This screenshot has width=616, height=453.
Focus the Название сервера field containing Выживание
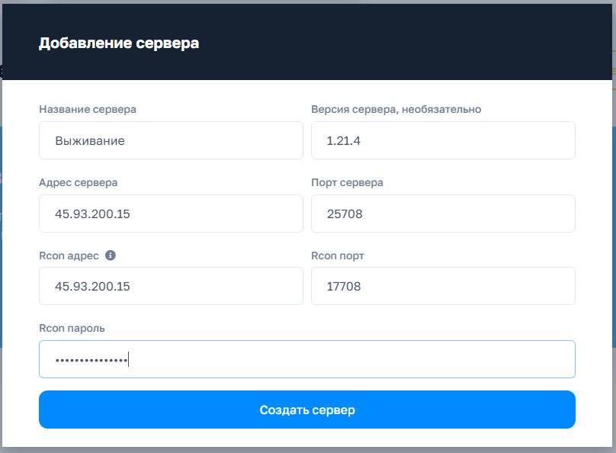[171, 140]
